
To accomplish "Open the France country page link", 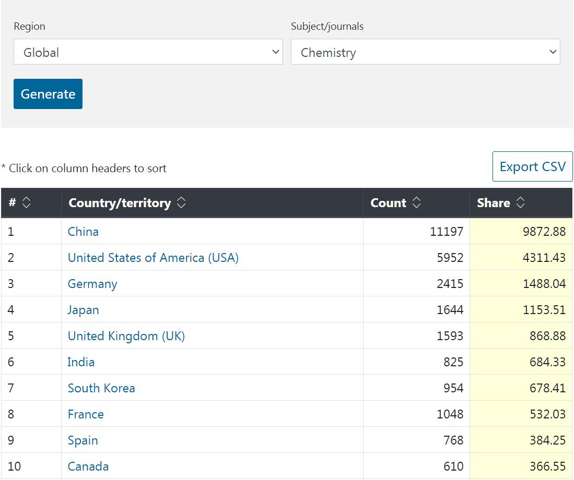I will pos(86,414).
